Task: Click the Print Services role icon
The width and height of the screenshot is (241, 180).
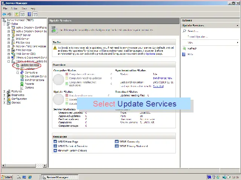Action: (x=14, y=50)
